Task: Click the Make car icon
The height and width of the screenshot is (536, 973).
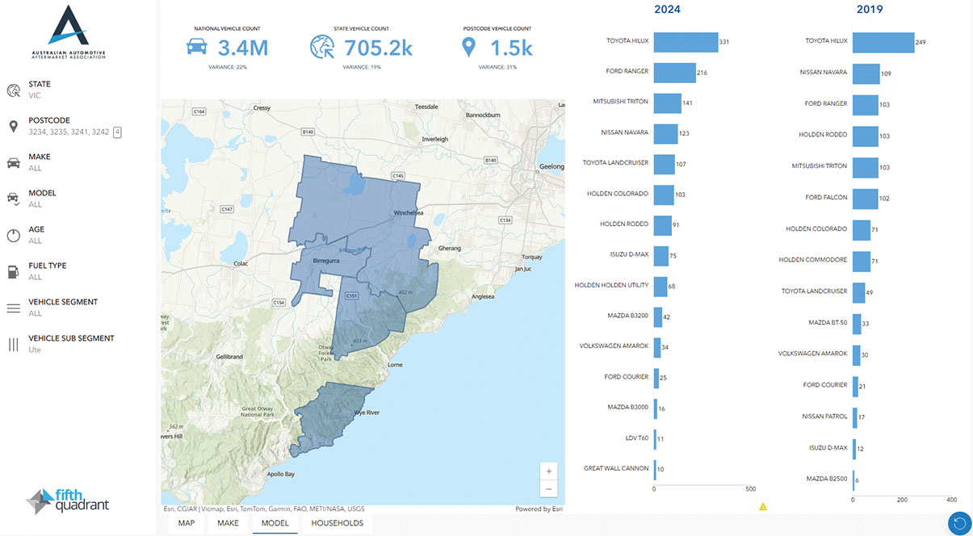Action: [13, 163]
